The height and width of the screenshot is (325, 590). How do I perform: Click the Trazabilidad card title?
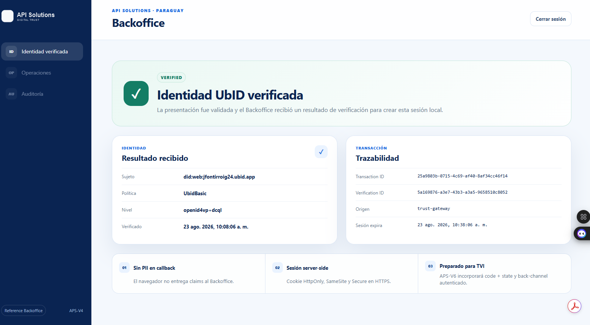tap(377, 158)
